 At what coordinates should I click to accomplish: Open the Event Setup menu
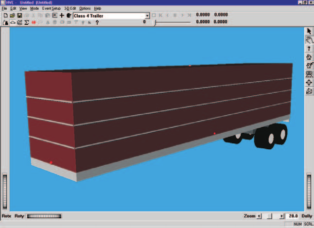coord(51,8)
